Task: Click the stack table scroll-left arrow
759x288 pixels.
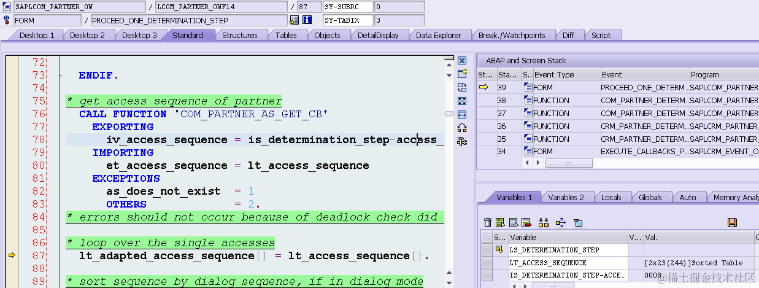Action: tap(528, 163)
